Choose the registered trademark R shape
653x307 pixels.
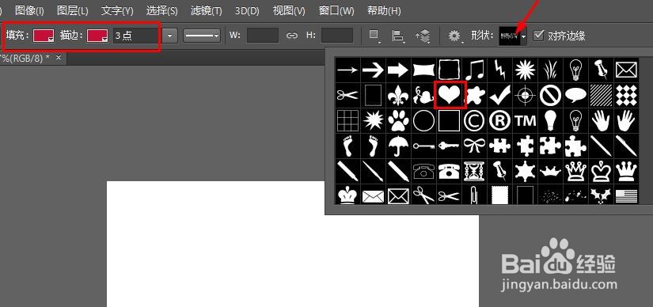(500, 121)
